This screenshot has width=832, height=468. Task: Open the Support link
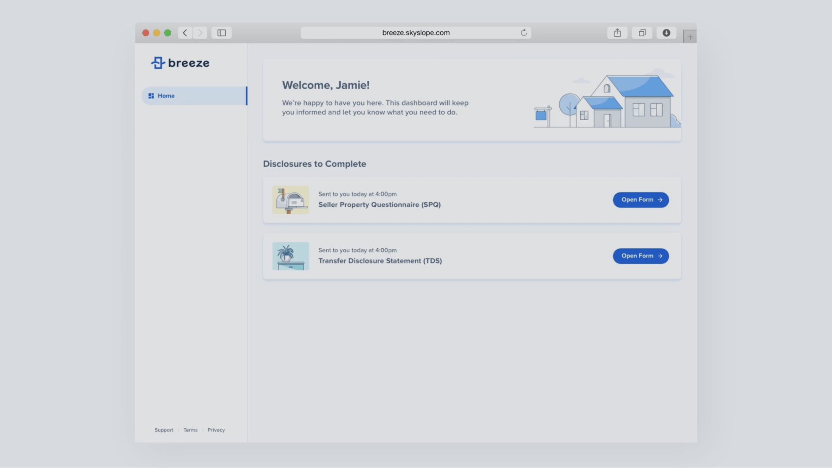click(x=164, y=430)
